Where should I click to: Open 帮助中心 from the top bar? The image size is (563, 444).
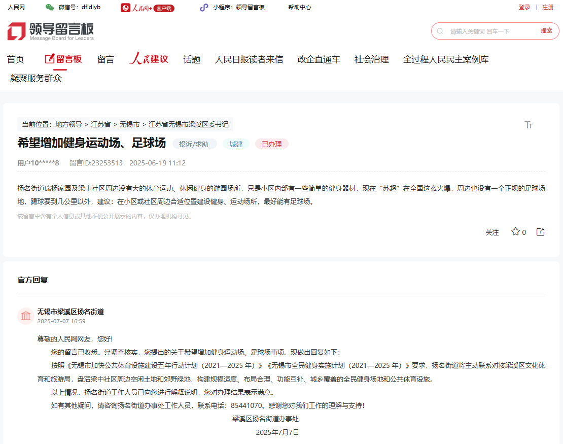coord(299,7)
